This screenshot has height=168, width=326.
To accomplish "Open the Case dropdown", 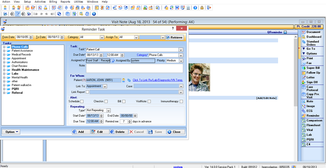I will coord(181,86).
